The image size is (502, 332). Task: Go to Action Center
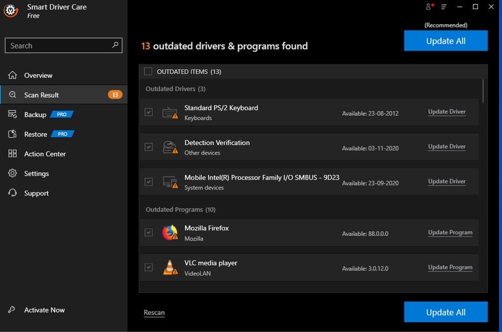pos(64,153)
